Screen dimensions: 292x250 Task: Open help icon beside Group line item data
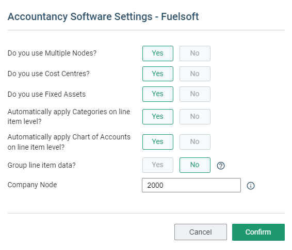221,166
